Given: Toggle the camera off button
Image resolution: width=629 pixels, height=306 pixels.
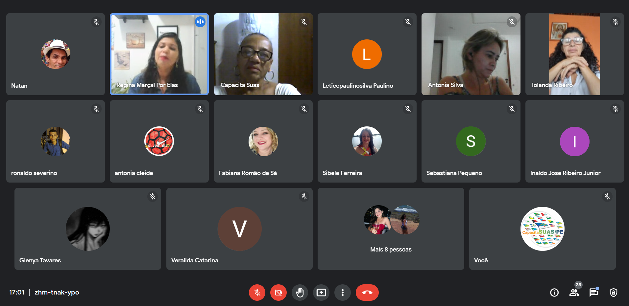Looking at the screenshot, I should click(x=278, y=293).
